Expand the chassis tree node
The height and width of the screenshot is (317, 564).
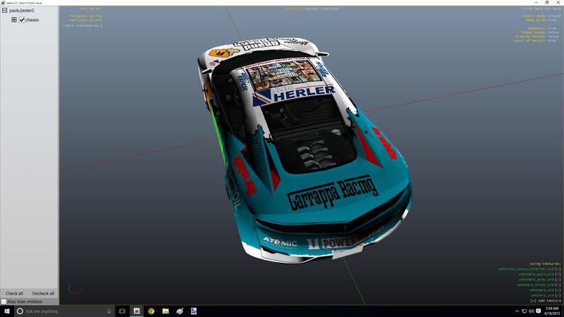pos(14,20)
